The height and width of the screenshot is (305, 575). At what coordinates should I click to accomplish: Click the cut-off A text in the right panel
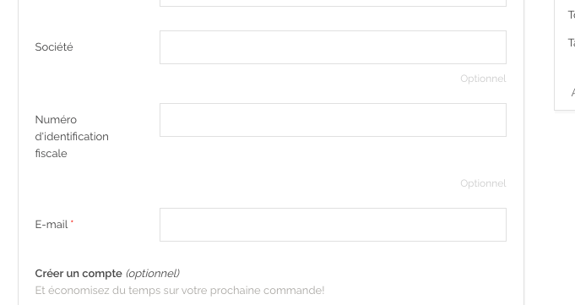(572, 92)
